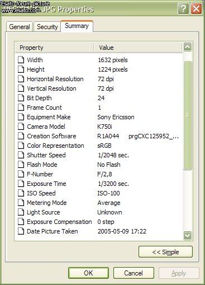Select the Equipment Make property label

(x=49, y=117)
